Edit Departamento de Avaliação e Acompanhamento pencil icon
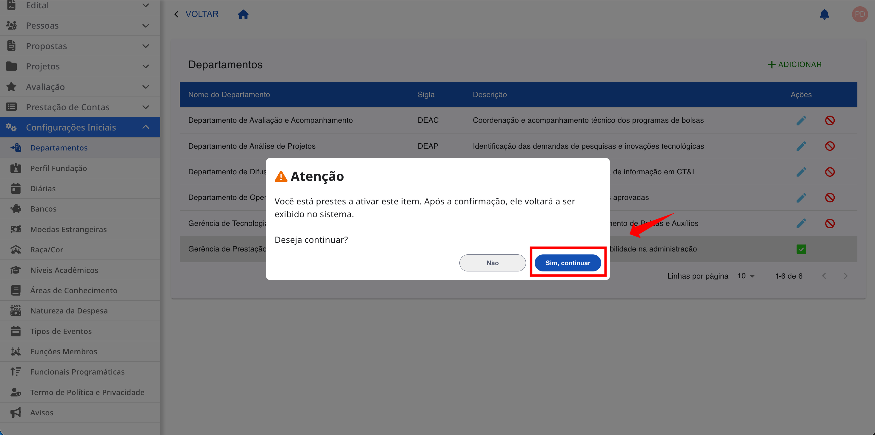875x435 pixels. (x=801, y=120)
